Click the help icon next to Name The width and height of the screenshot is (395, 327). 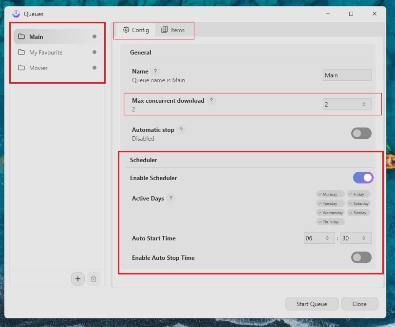155,71
